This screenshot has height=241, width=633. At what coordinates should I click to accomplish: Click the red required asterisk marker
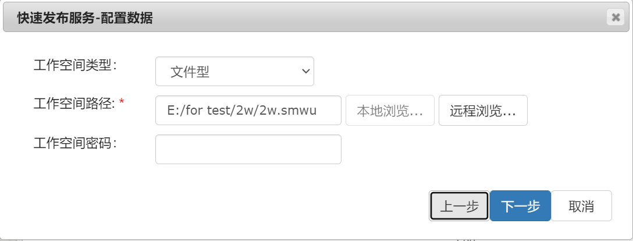(x=122, y=102)
